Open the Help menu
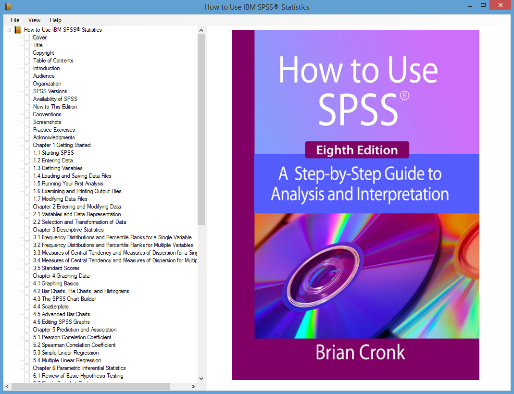The height and width of the screenshot is (394, 514). [x=55, y=20]
